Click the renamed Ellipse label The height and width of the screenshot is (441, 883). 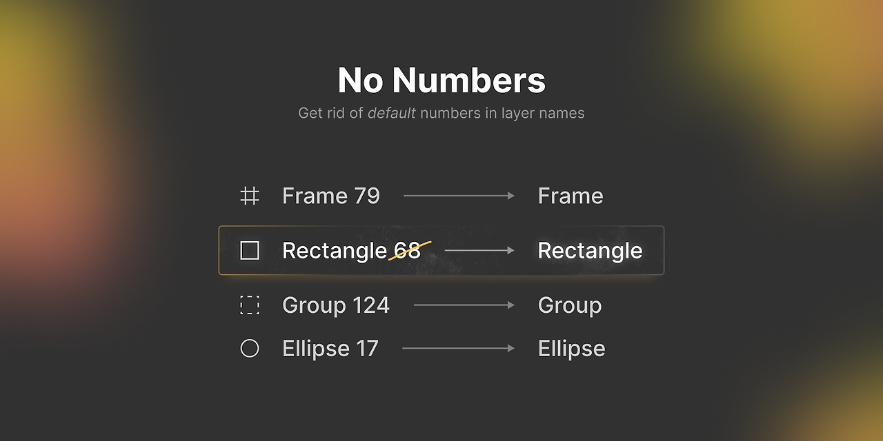coord(571,349)
